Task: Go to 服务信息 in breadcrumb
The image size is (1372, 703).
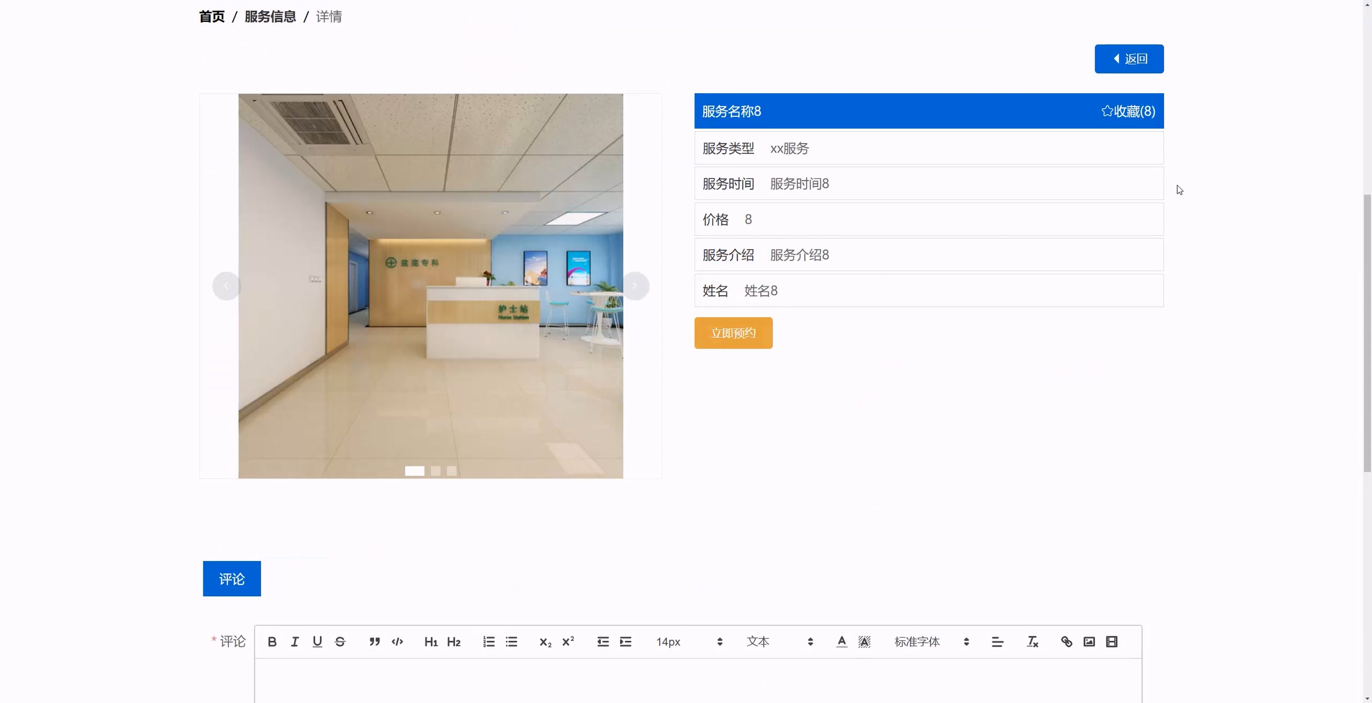Action: tap(270, 17)
